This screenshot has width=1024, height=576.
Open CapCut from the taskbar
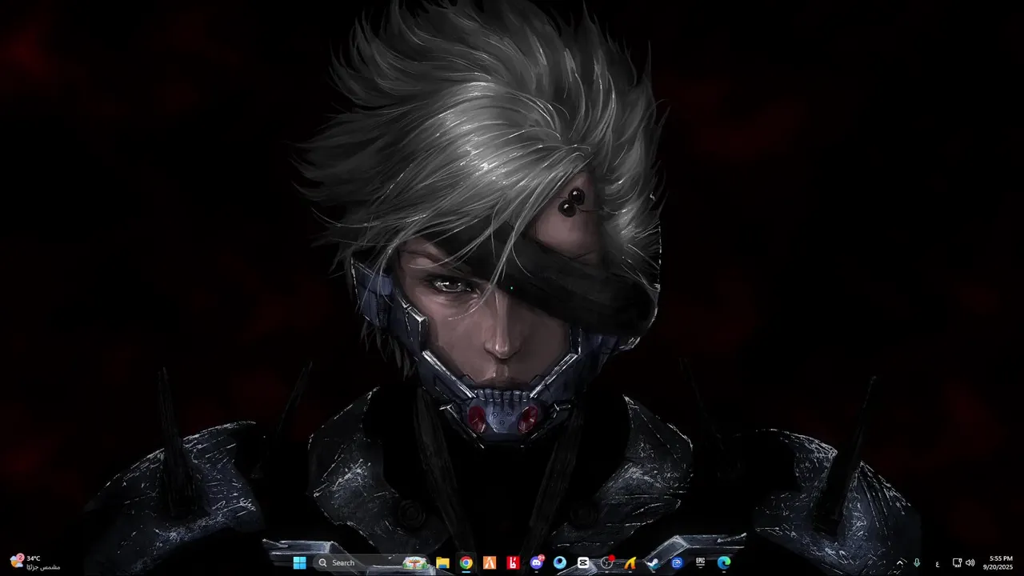pyautogui.click(x=583, y=562)
